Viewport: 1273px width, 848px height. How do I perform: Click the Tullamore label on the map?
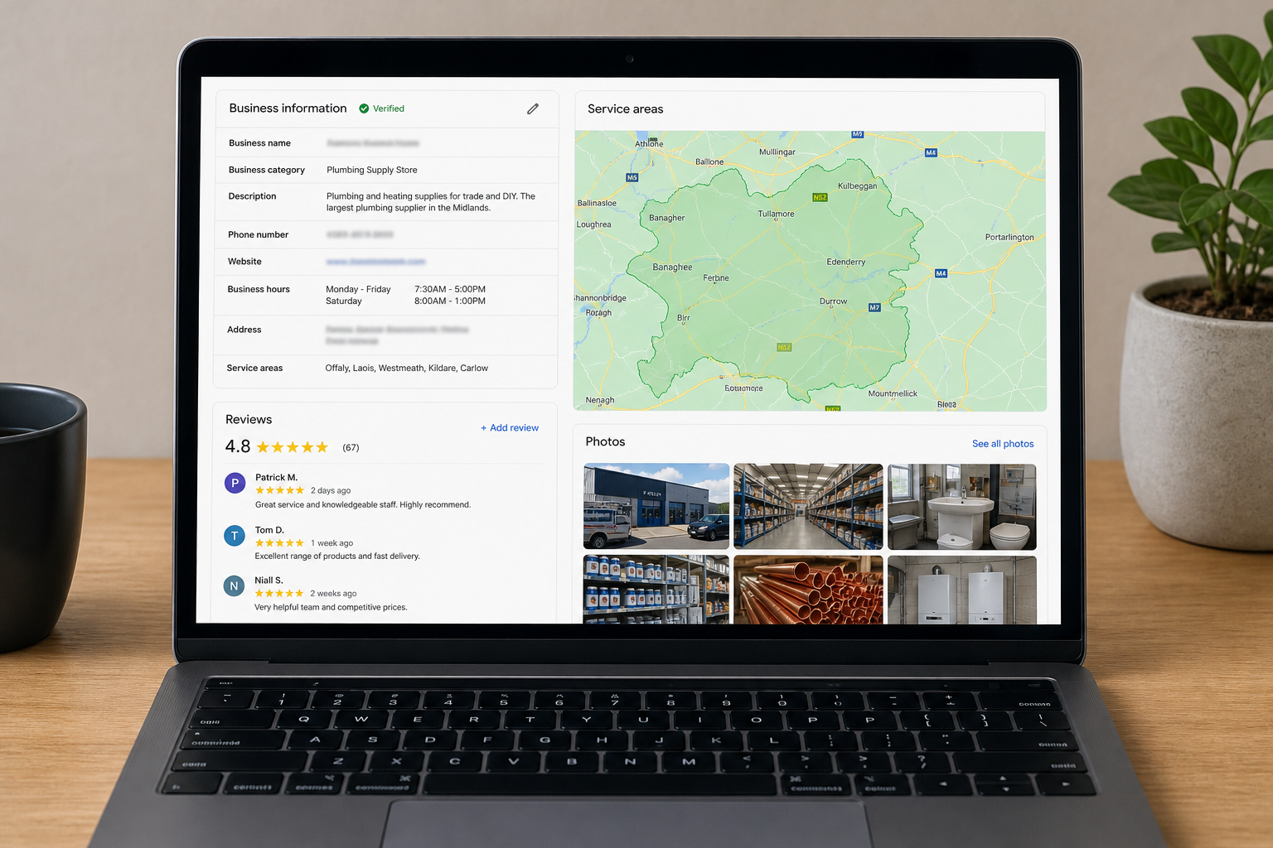tap(776, 214)
